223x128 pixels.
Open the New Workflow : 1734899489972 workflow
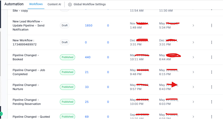coord(25,42)
